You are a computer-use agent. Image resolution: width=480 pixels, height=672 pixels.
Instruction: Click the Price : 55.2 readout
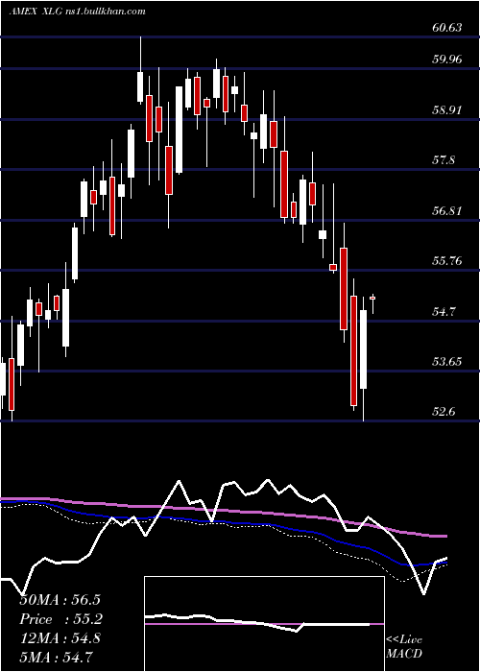coord(61,619)
